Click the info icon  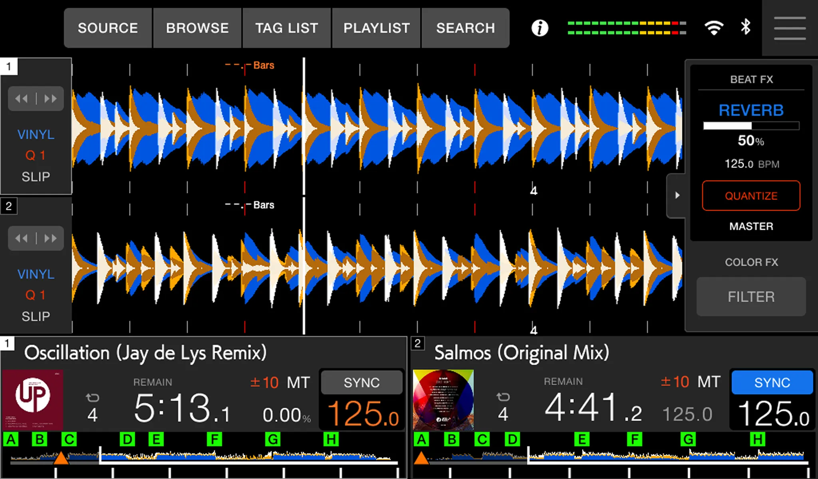(x=540, y=28)
